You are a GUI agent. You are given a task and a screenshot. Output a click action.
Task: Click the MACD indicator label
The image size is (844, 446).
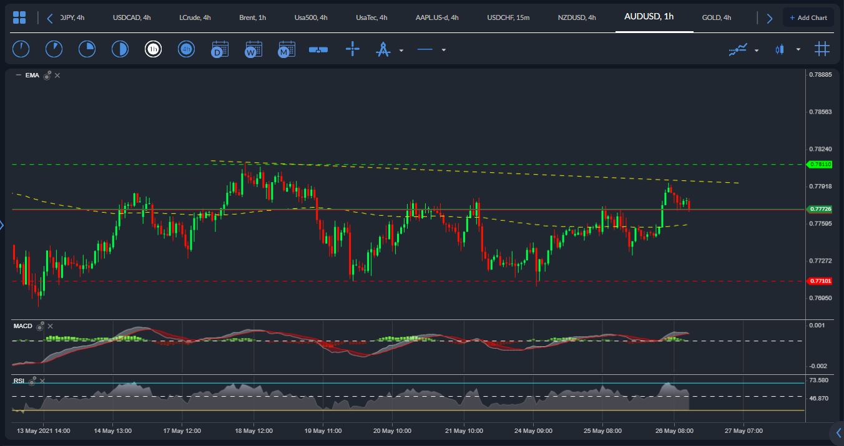click(x=23, y=326)
